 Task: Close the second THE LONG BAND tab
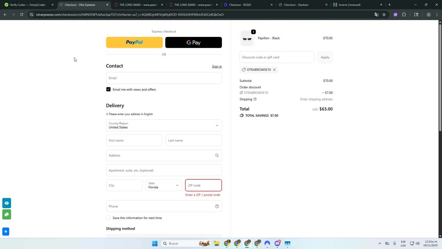coord(217,5)
